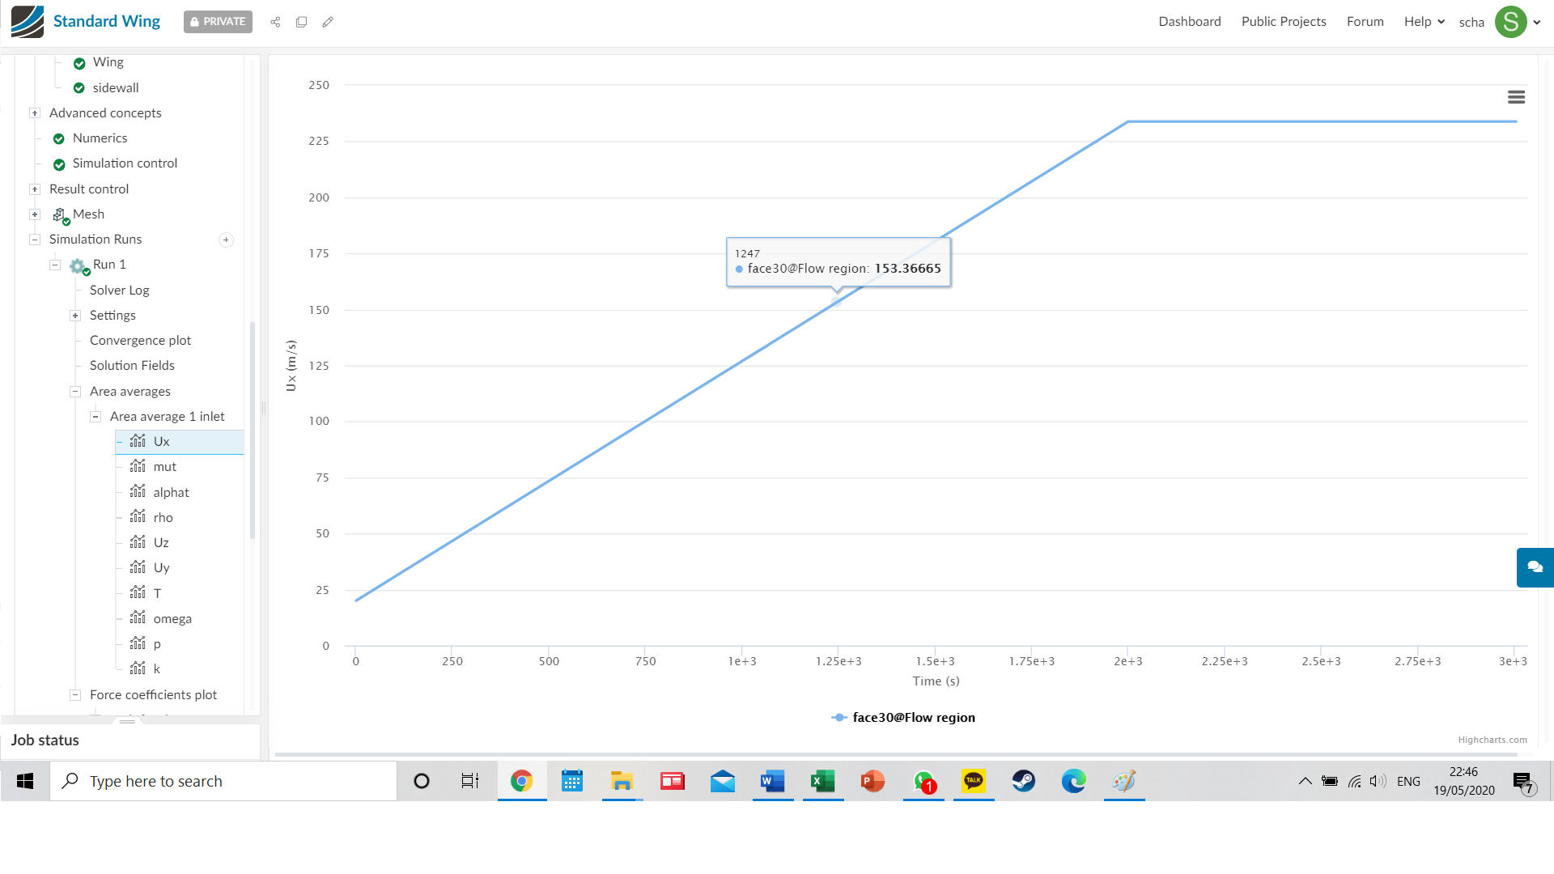Open the Help dropdown menu
Image resolution: width=1554 pixels, height=874 pixels.
click(1424, 22)
